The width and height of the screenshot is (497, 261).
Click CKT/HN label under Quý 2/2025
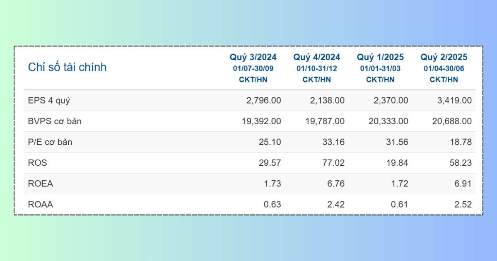[444, 80]
